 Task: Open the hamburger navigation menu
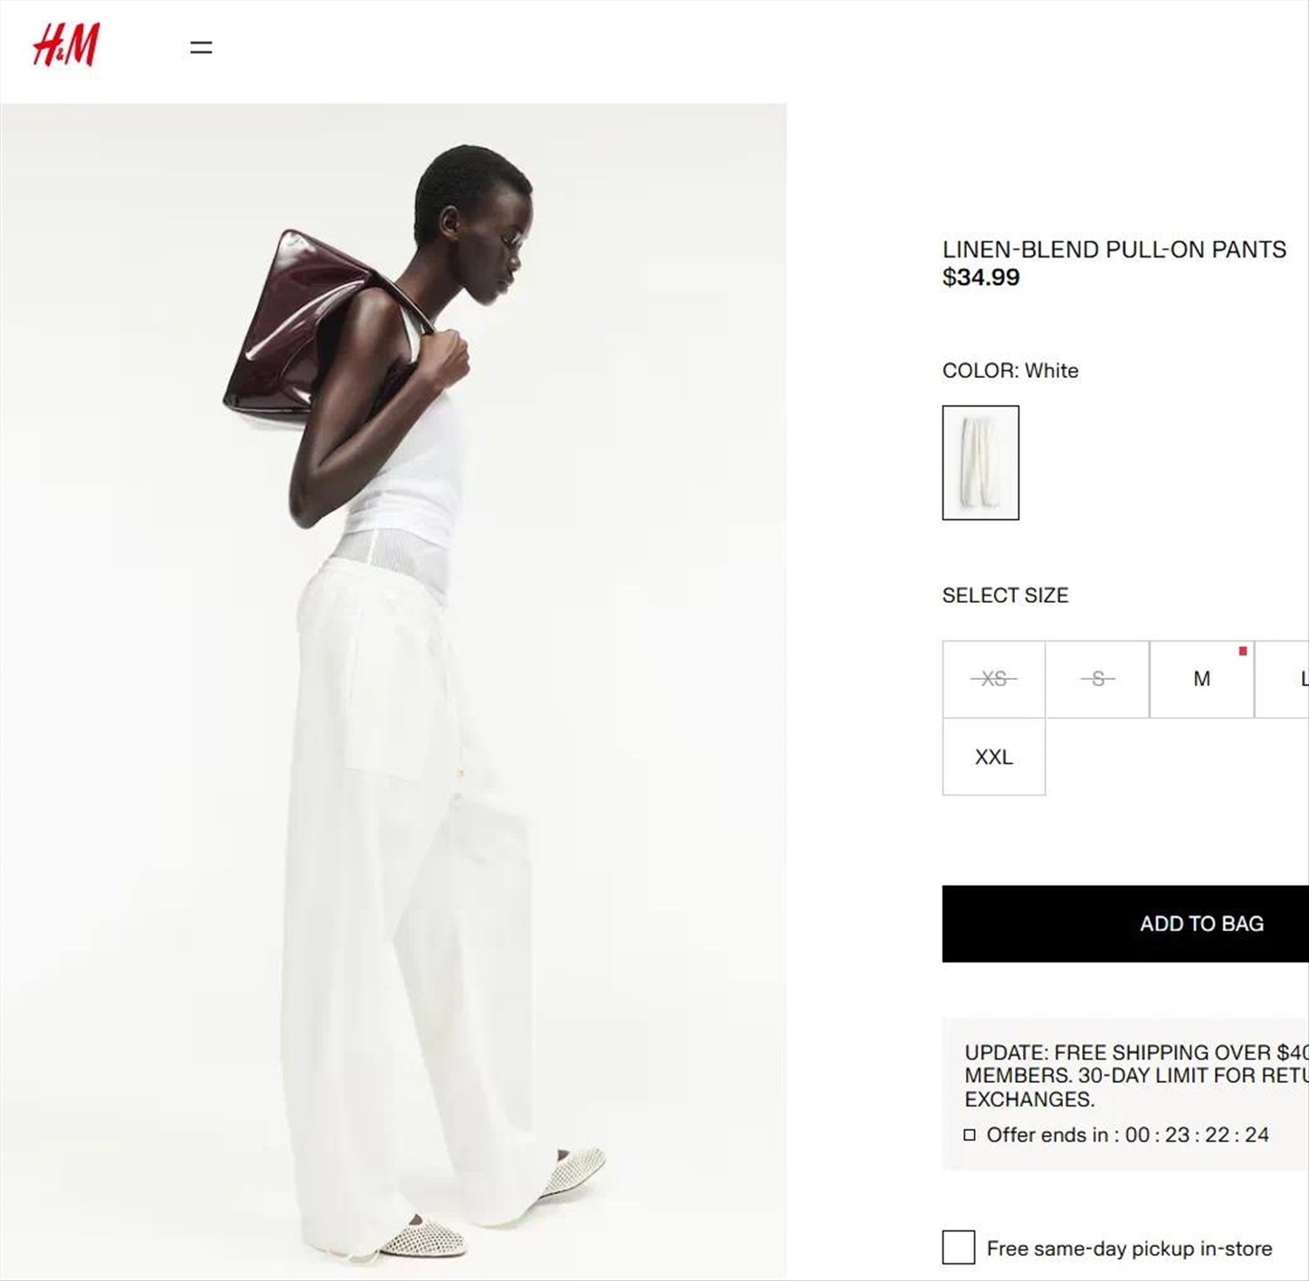(x=202, y=47)
